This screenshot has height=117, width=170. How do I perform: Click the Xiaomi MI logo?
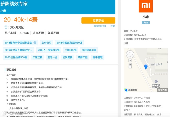pos(146,6)
